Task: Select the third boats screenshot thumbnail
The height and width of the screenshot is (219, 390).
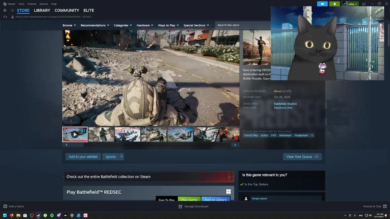Action: tap(127, 134)
